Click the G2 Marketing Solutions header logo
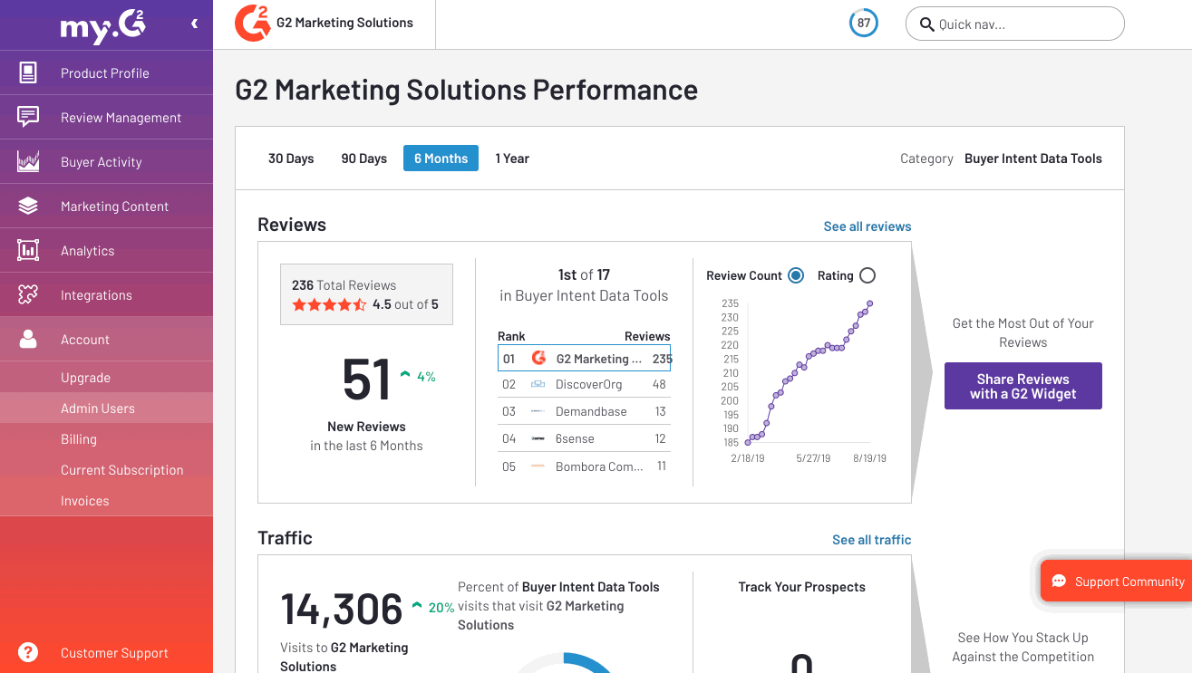Viewport: 1192px width, 673px height. 252,24
